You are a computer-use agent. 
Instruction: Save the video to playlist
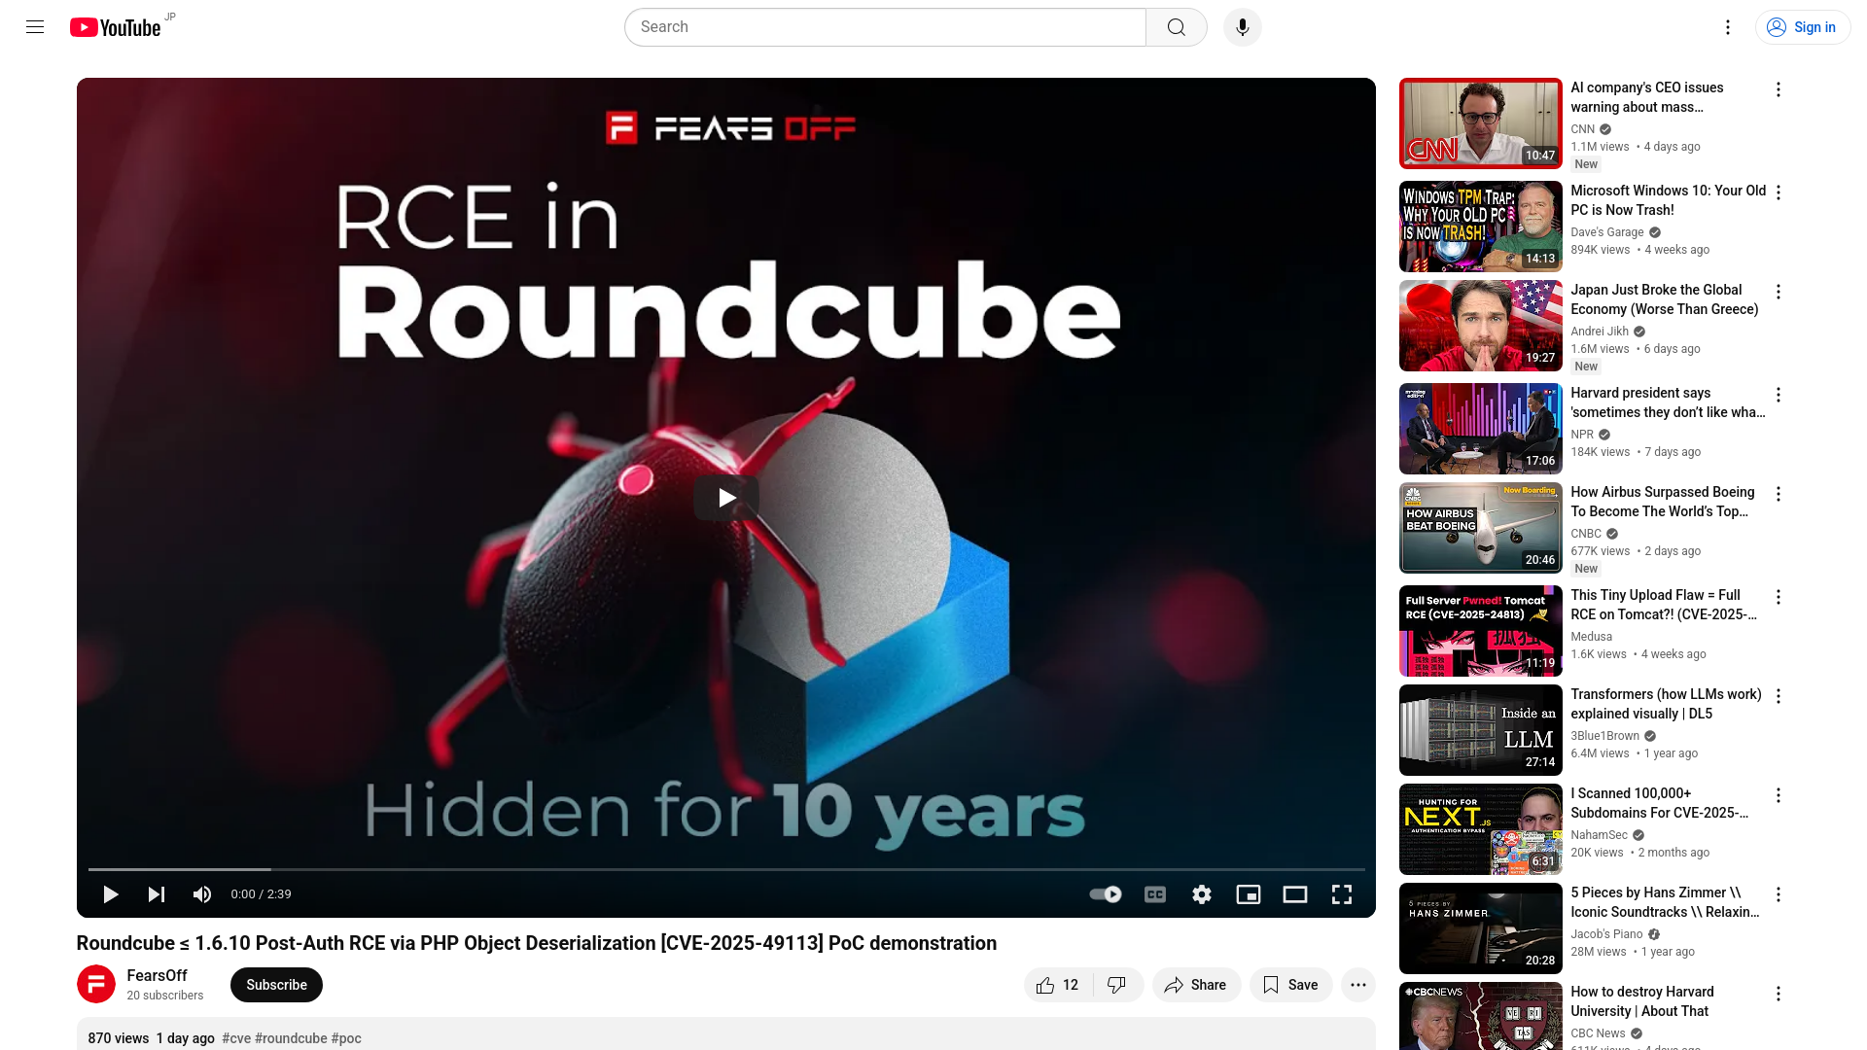tap(1290, 985)
